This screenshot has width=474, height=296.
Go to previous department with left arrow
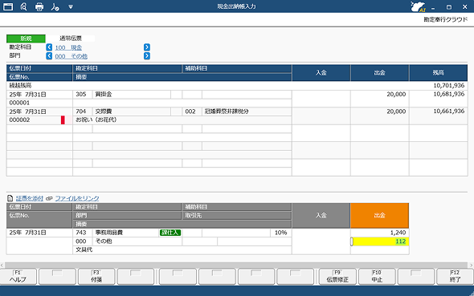49,56
